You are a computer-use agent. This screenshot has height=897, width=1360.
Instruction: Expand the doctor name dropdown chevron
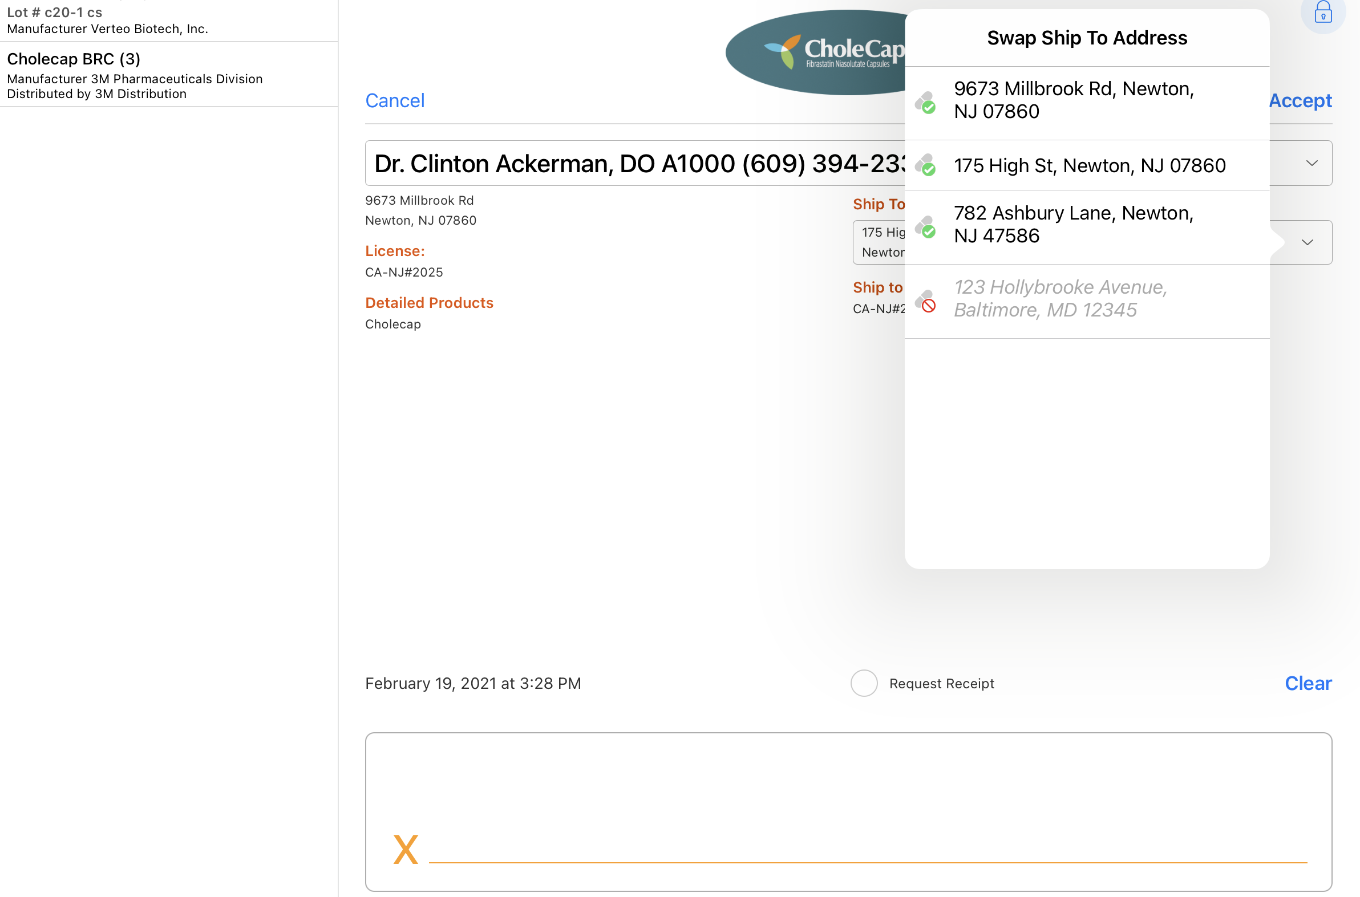(x=1312, y=164)
